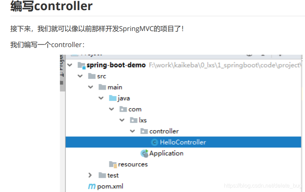Click the SpringMVC paragraph text

tap(97, 29)
